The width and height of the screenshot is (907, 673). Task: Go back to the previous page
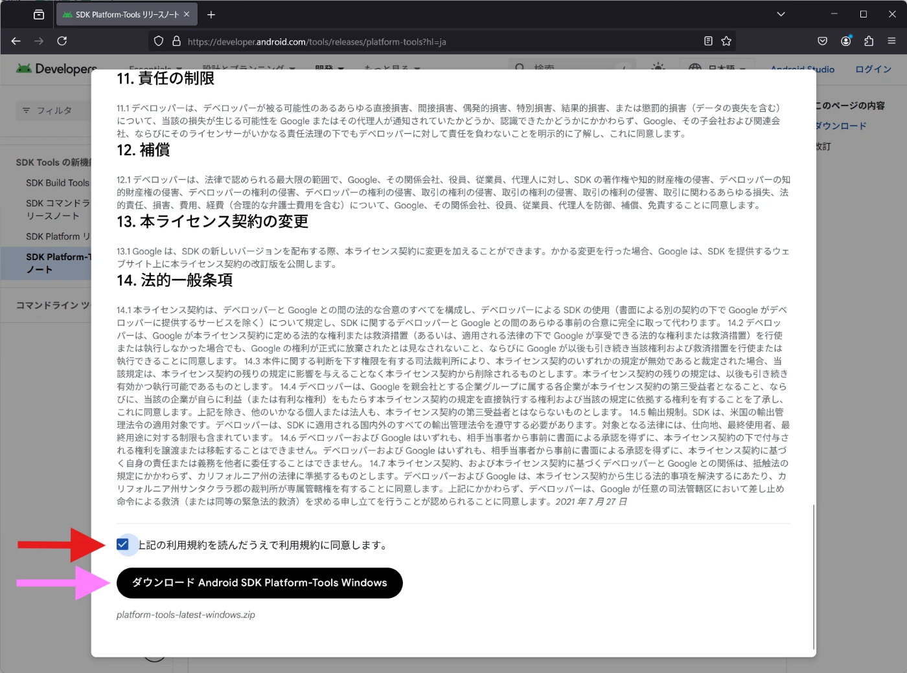pyautogui.click(x=16, y=41)
